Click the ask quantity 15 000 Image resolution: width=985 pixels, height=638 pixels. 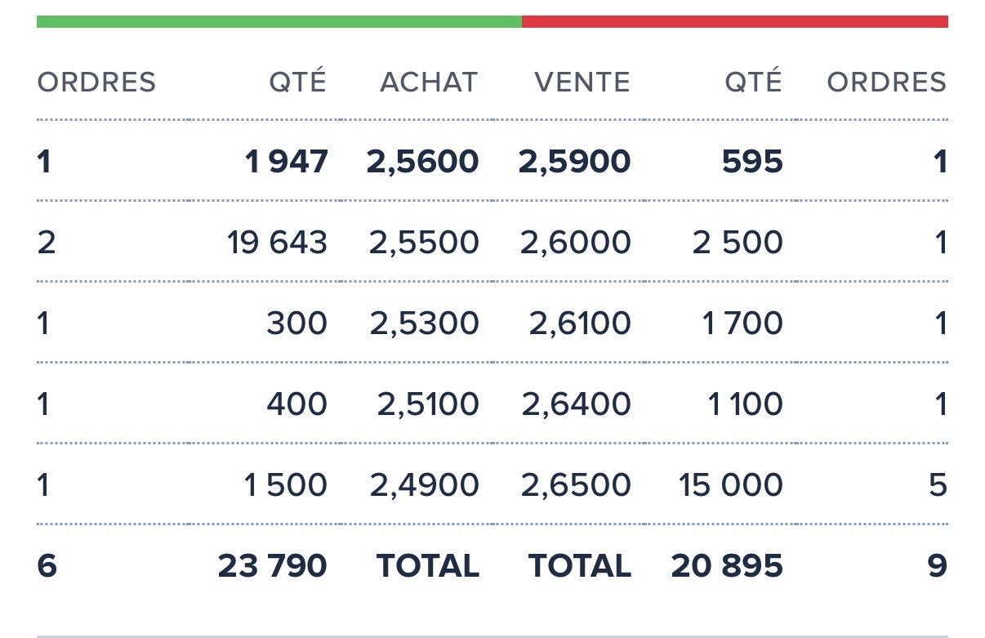click(730, 485)
